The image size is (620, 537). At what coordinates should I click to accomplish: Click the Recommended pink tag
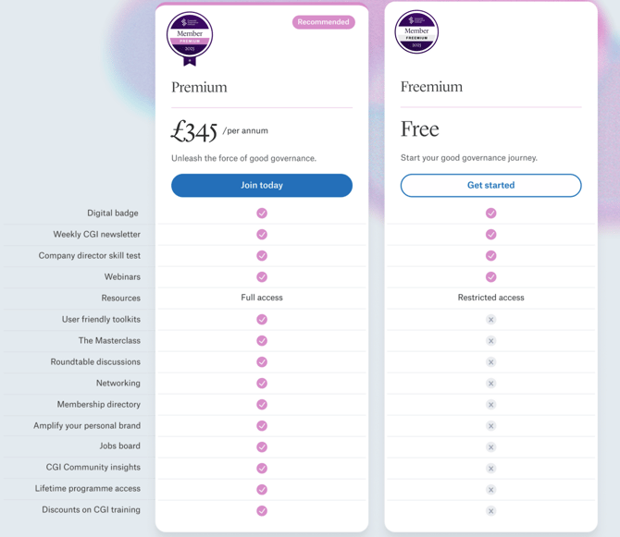pos(324,22)
